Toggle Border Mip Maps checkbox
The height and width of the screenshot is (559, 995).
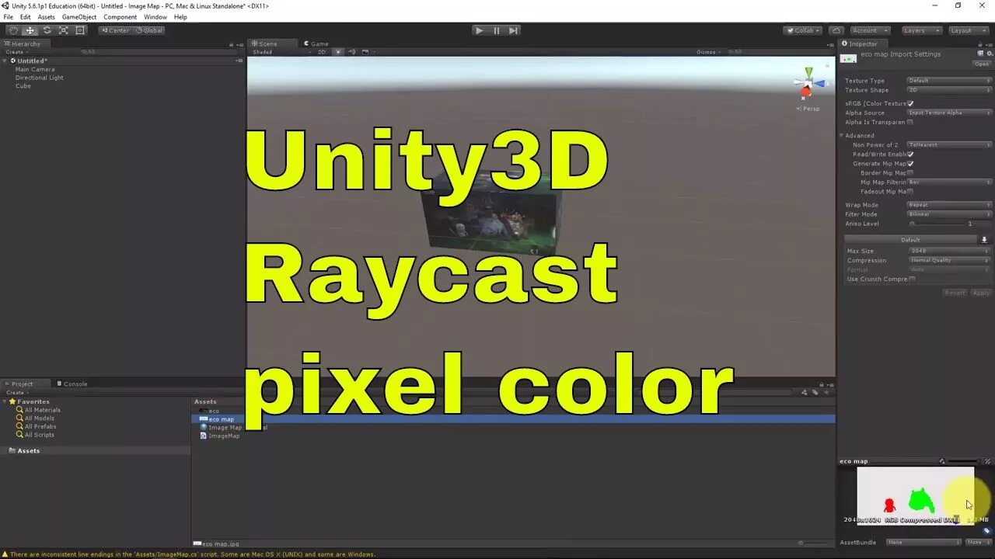click(x=910, y=173)
